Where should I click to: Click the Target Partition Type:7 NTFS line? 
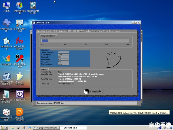pyautogui.click(x=70, y=79)
